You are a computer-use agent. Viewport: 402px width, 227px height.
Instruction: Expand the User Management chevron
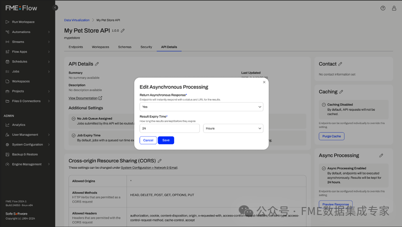[49, 134]
